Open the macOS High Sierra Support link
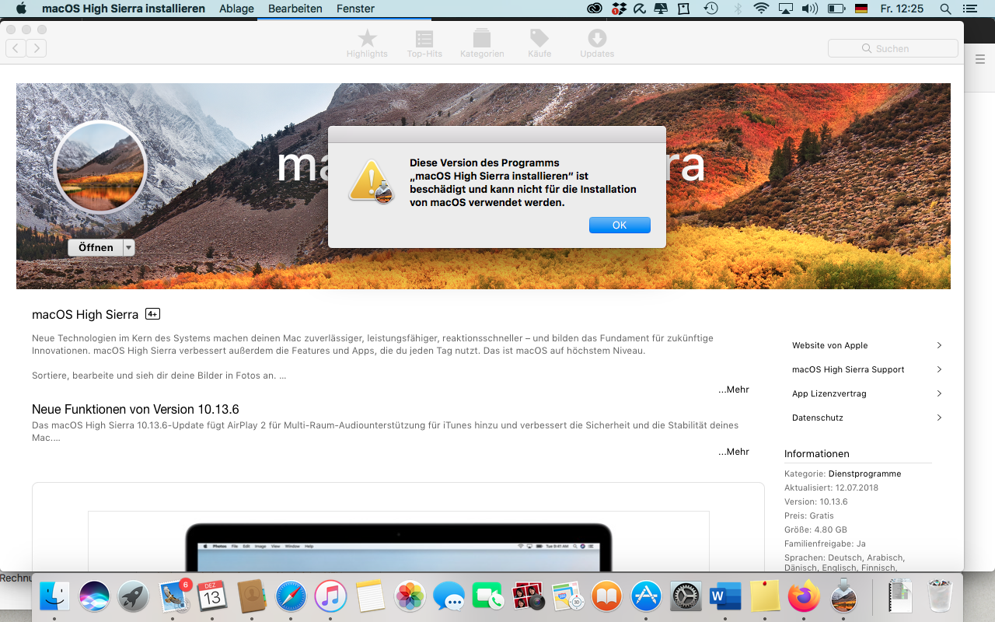The height and width of the screenshot is (622, 995). tap(867, 369)
